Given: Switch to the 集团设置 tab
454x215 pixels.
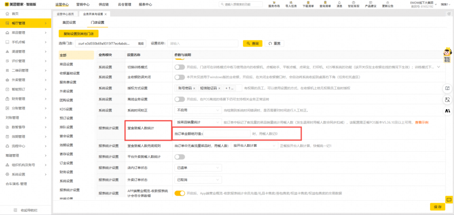Looking at the screenshot, I should [69, 22].
